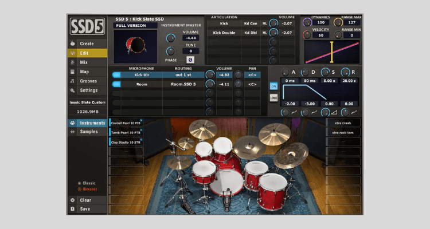Click the yellow Range Max knob
The image size is (430, 229).
click(338, 22)
